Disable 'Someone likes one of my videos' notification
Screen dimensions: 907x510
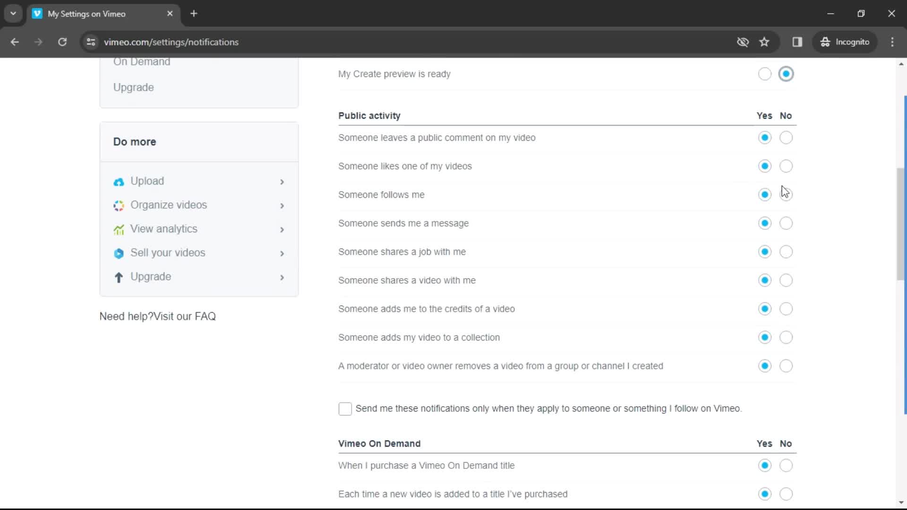pyautogui.click(x=786, y=166)
